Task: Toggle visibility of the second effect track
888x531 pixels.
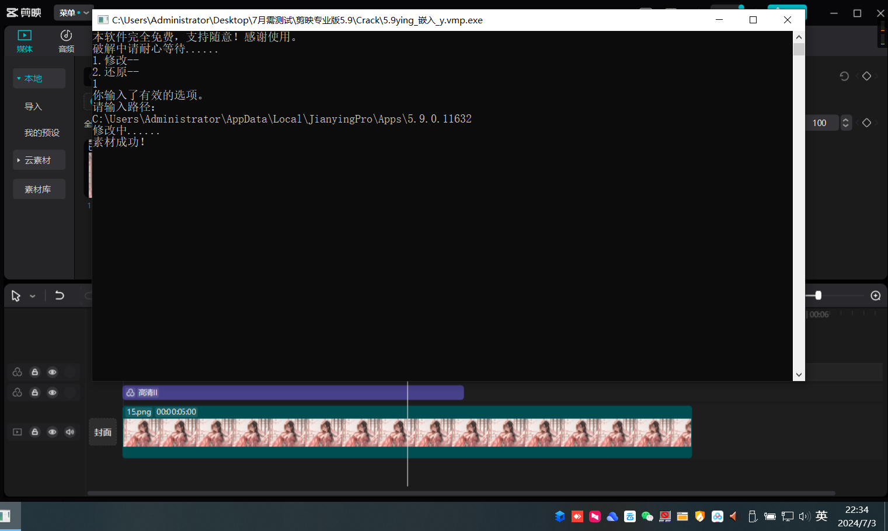Action: tap(53, 393)
